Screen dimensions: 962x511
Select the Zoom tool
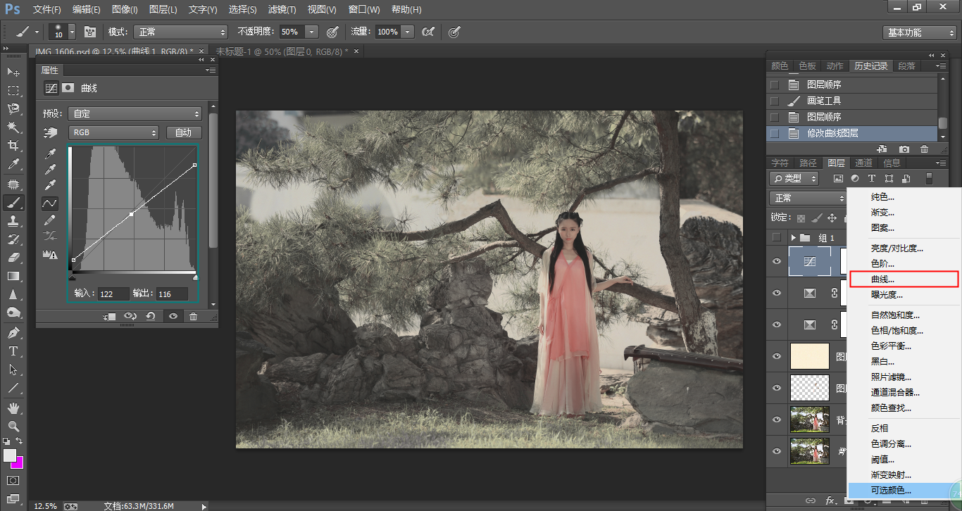click(x=13, y=426)
